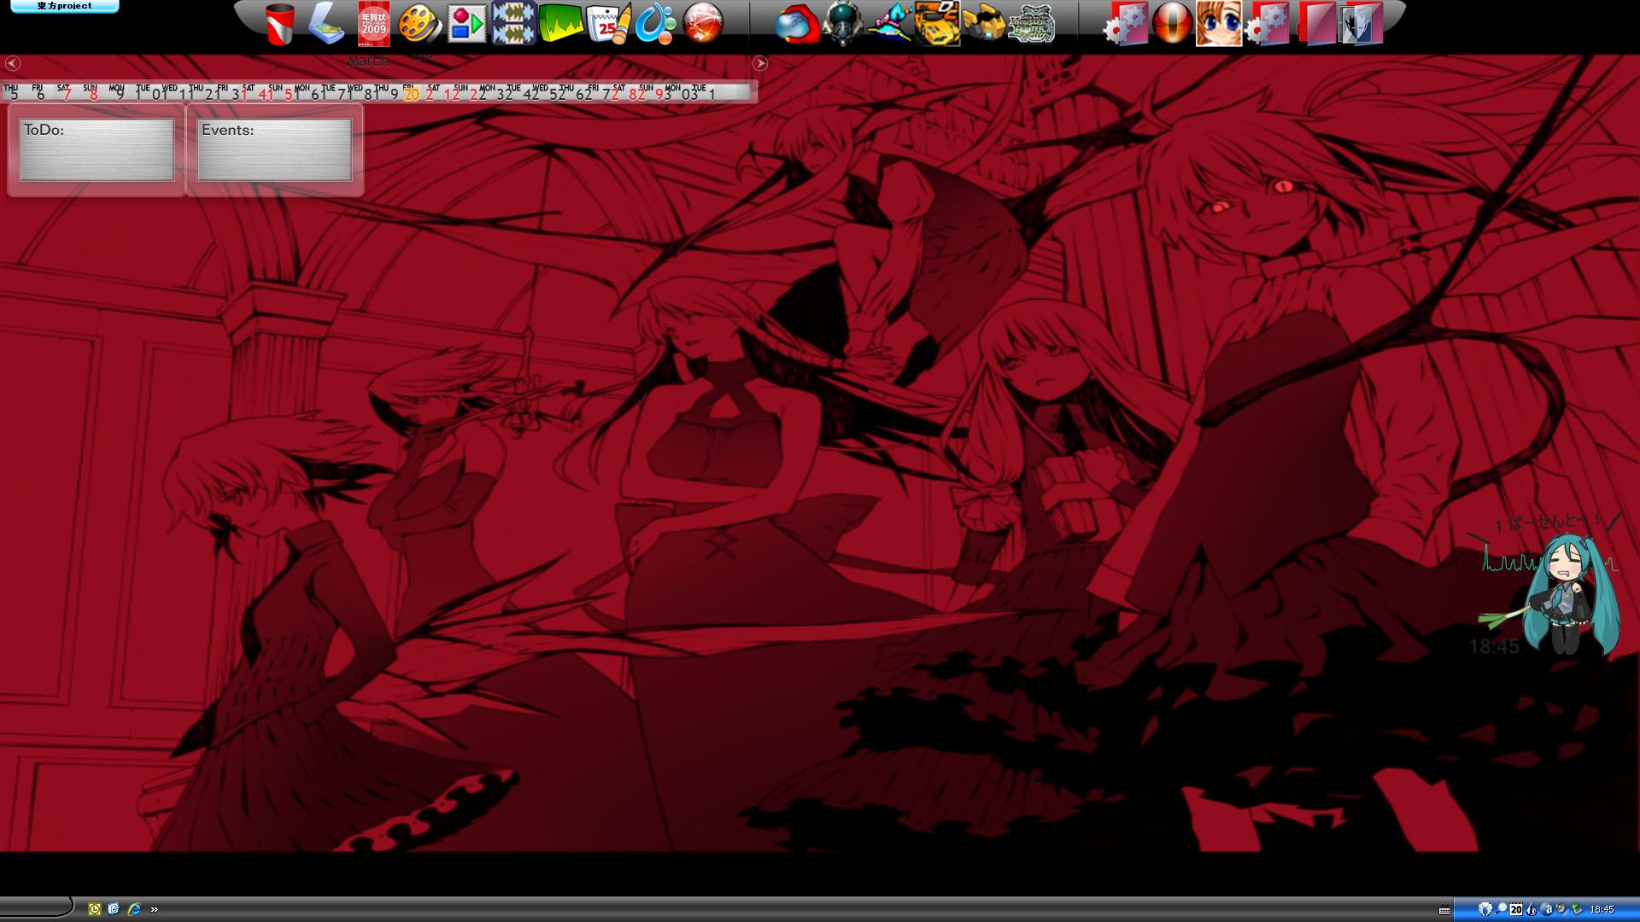Click the gray disc tray icon

point(1561,909)
